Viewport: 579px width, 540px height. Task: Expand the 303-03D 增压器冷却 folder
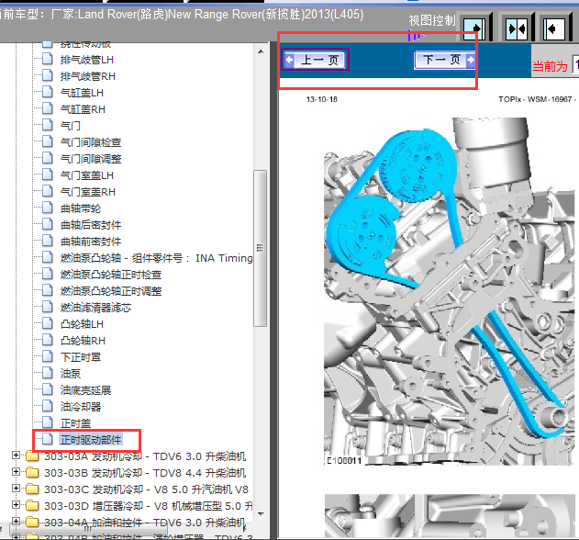point(16,505)
